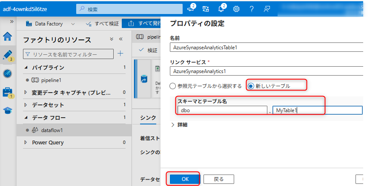
Task: Click the MyTable1 table name field
Action: (318, 110)
